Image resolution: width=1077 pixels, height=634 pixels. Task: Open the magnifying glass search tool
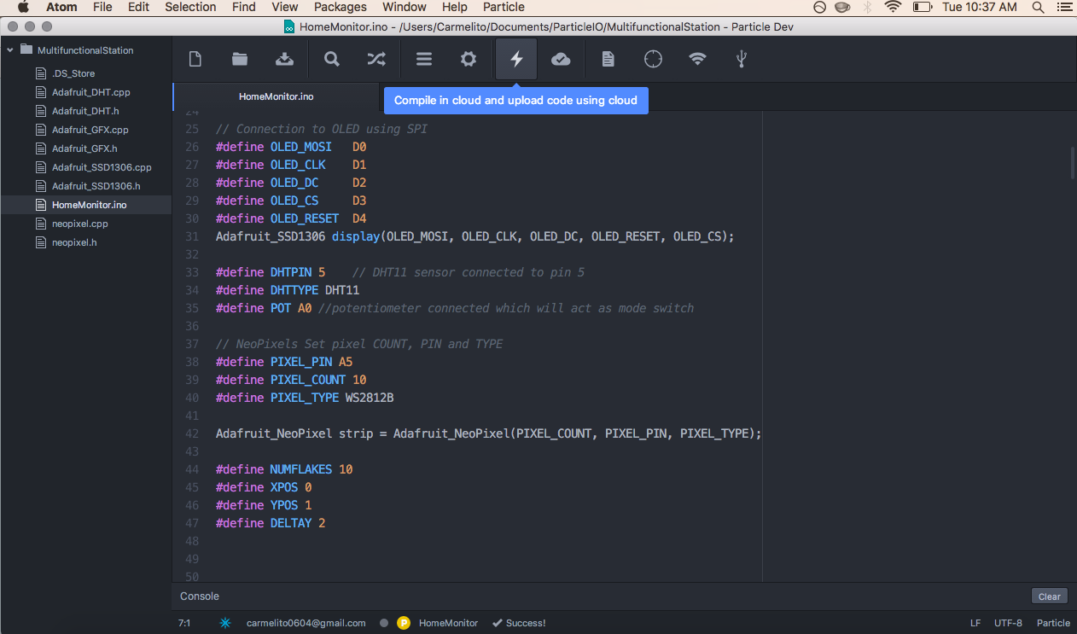331,59
